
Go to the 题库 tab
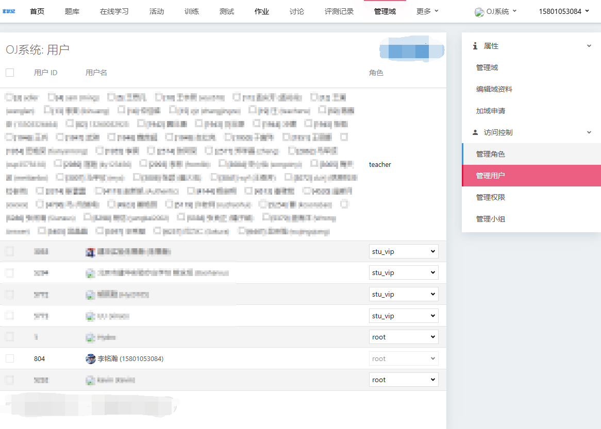pos(72,11)
